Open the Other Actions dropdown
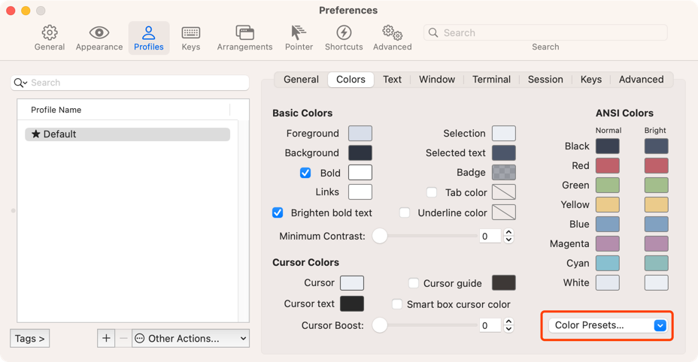This screenshot has width=698, height=362. [x=190, y=339]
